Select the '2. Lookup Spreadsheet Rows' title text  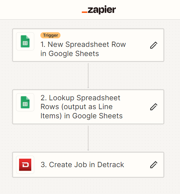click(80, 102)
